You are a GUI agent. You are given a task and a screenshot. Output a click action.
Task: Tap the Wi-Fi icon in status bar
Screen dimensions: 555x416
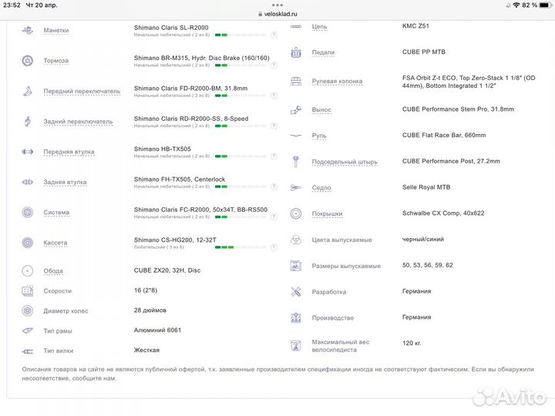click(516, 5)
